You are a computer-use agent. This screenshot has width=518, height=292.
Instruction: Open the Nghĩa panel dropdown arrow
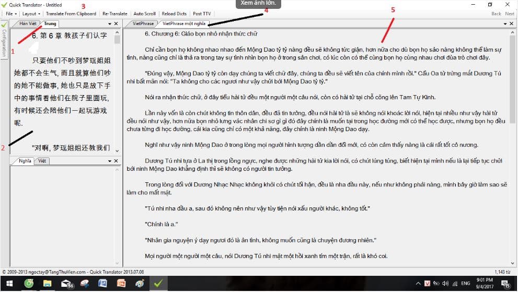[x=110, y=161]
